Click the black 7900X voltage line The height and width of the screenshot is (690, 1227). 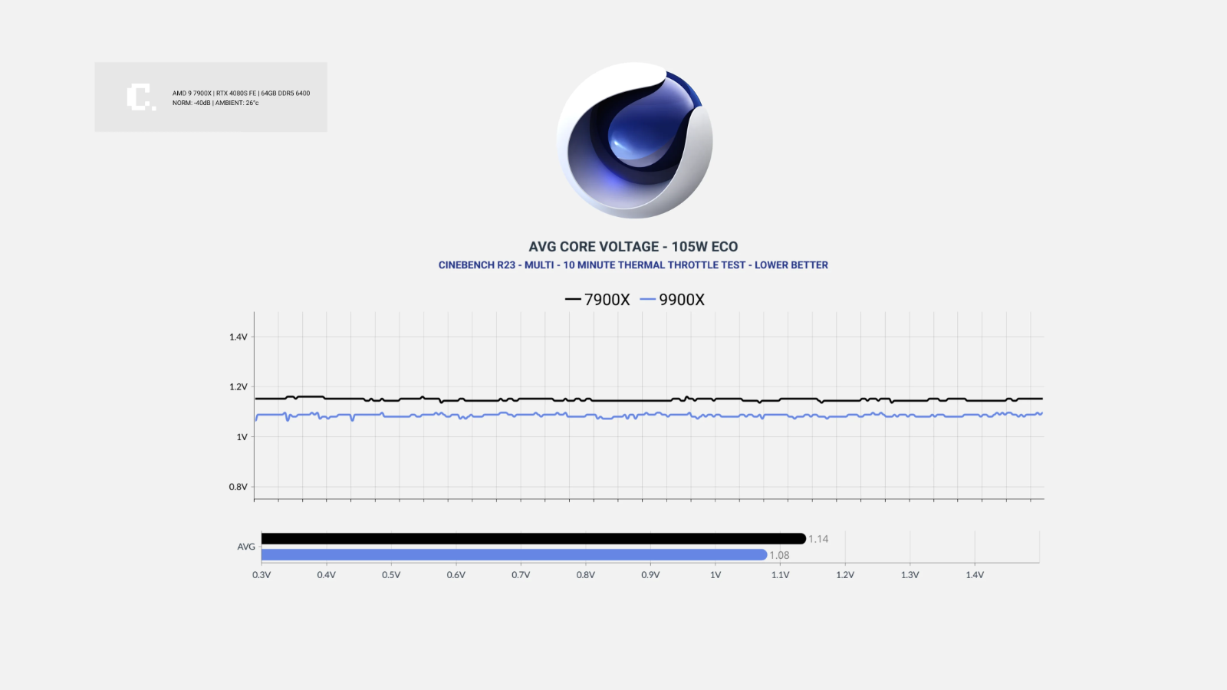click(649, 399)
